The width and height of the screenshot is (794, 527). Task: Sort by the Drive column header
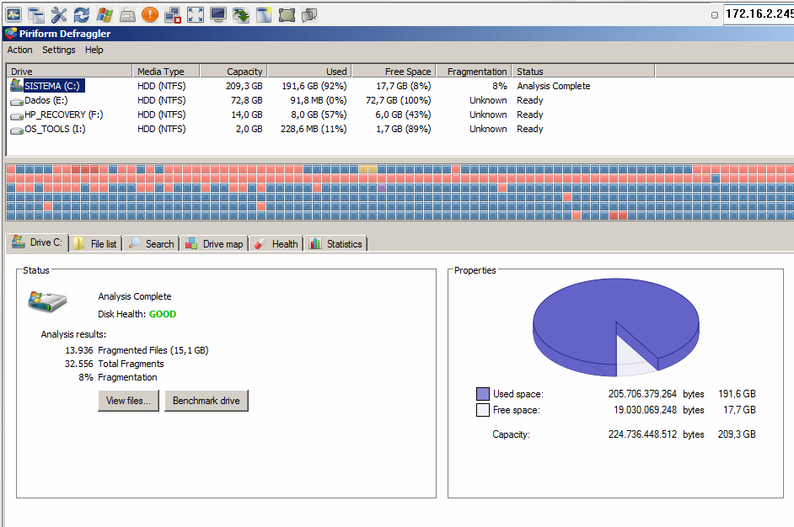tap(69, 71)
